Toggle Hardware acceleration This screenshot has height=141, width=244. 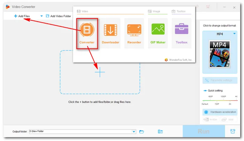point(220,112)
